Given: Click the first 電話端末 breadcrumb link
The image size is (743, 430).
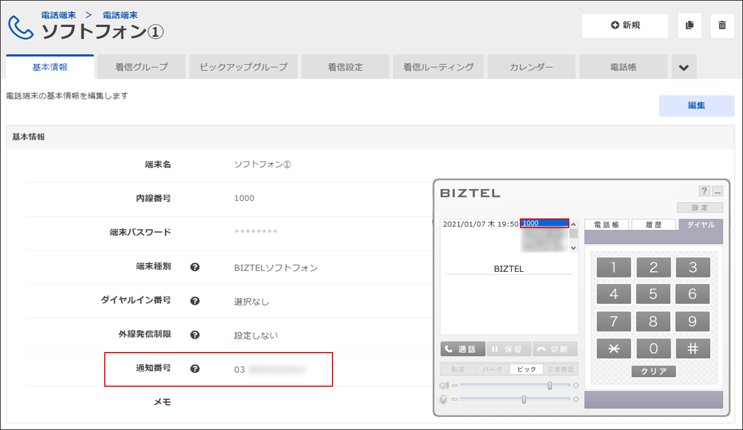Looking at the screenshot, I should coord(58,15).
